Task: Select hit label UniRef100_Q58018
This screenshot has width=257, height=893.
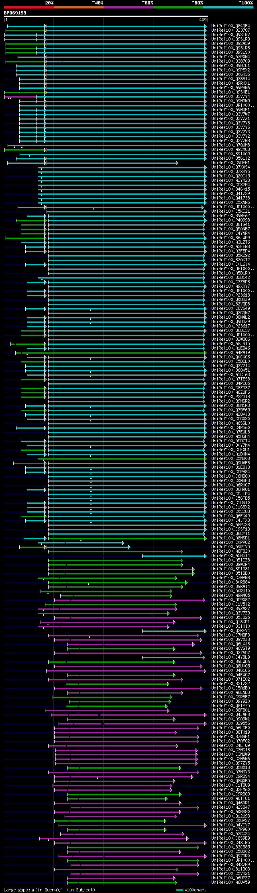Action: click(230, 768)
